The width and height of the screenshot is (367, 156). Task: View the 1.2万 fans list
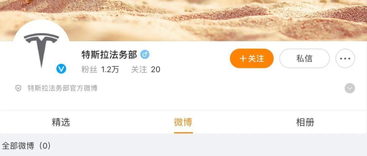[110, 70]
